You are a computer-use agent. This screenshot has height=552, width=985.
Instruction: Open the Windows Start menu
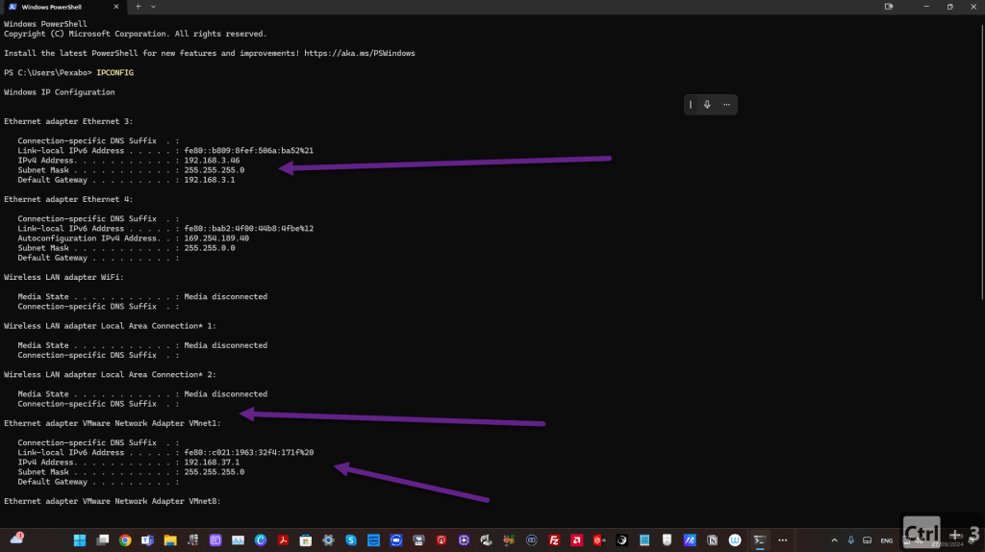tap(80, 540)
